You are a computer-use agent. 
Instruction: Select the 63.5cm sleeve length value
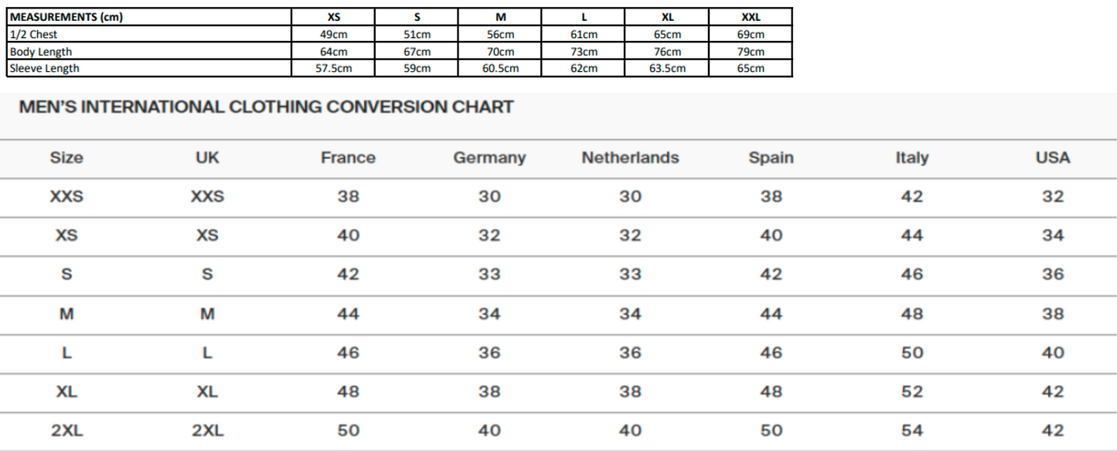667,68
